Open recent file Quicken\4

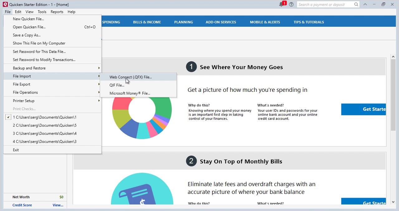52,134
